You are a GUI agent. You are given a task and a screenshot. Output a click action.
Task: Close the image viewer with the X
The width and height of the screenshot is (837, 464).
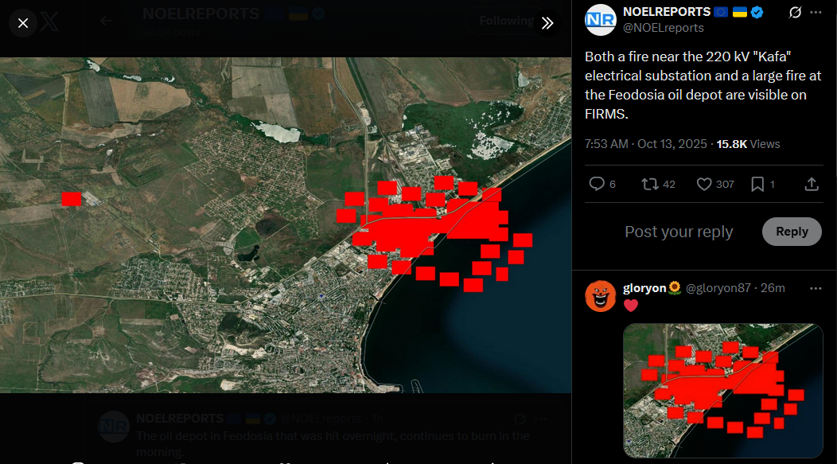[x=23, y=23]
